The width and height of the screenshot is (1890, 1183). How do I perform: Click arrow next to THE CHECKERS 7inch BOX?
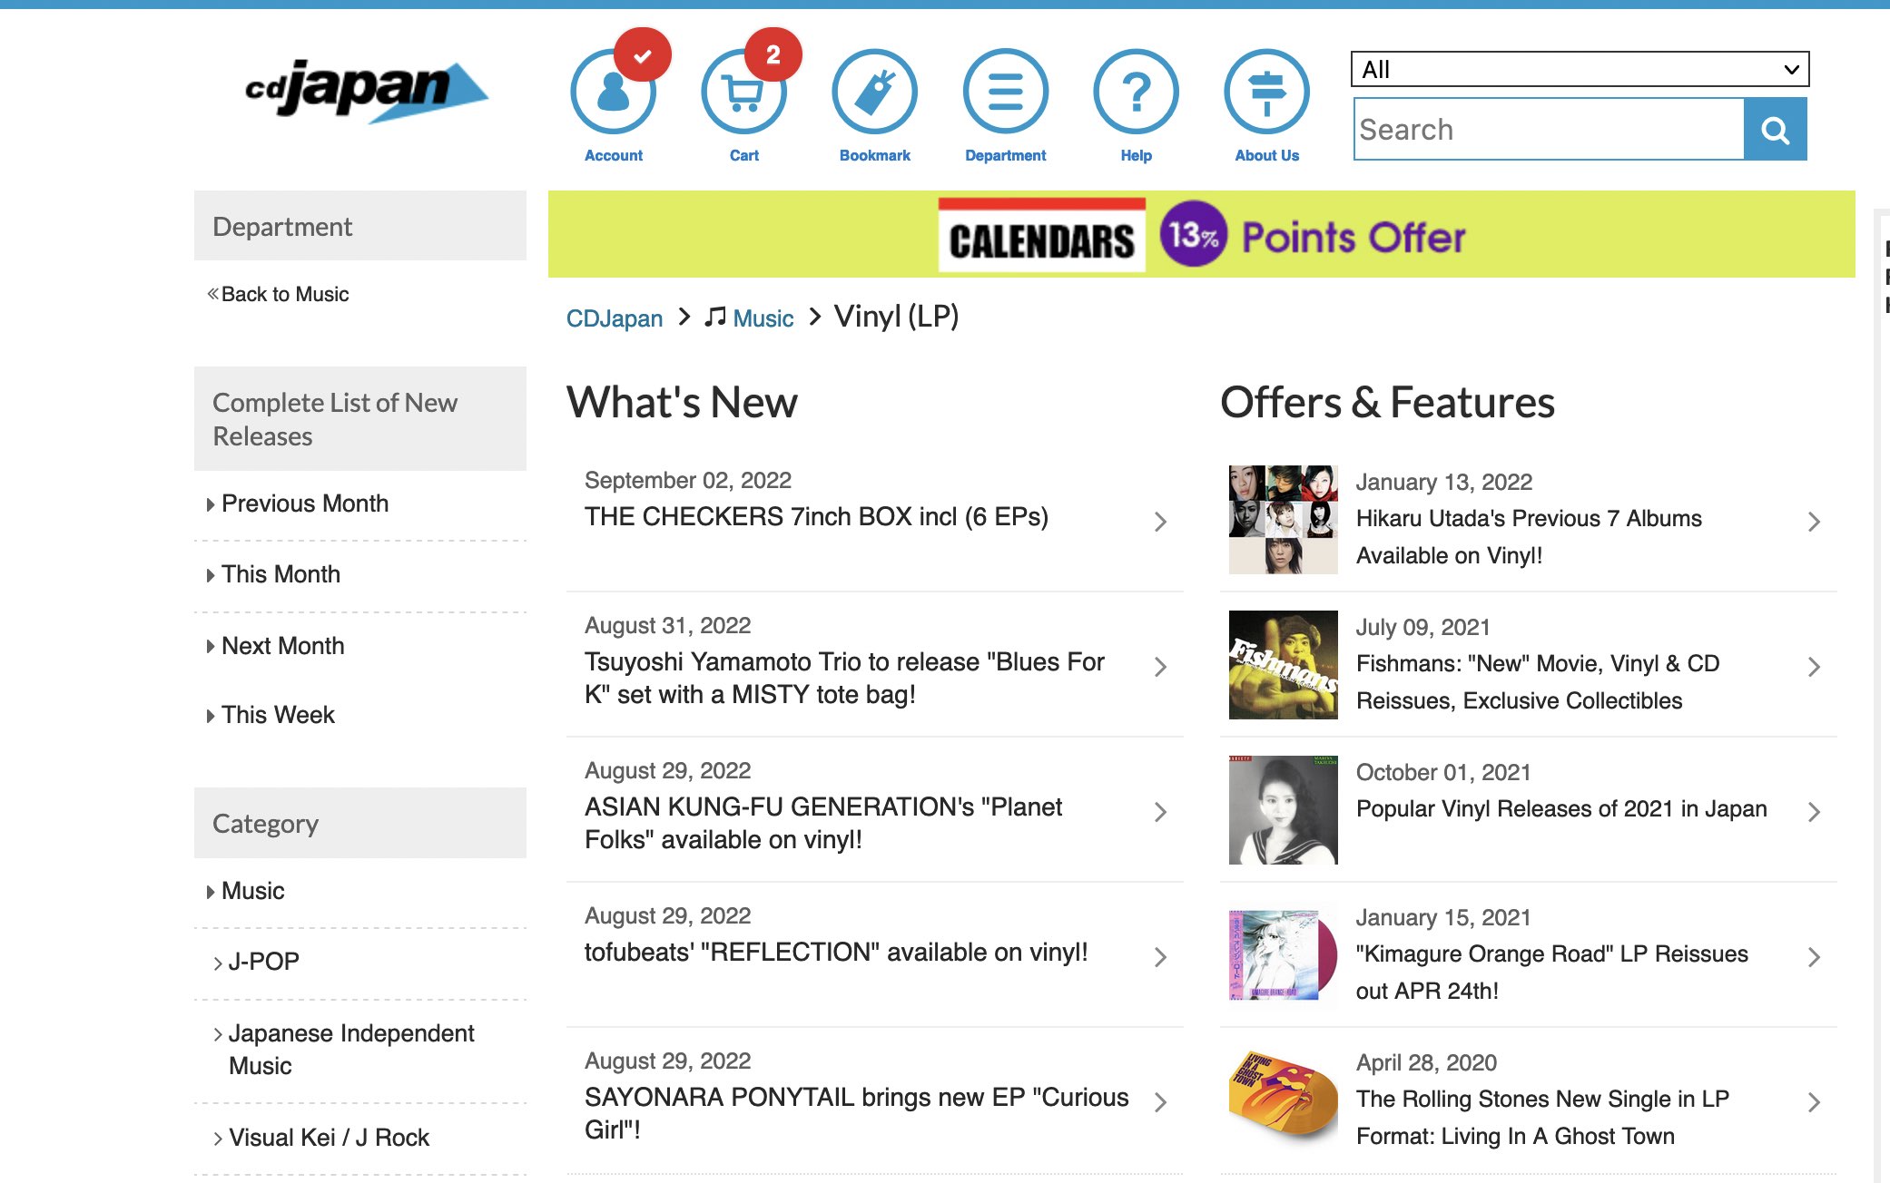1160,522
